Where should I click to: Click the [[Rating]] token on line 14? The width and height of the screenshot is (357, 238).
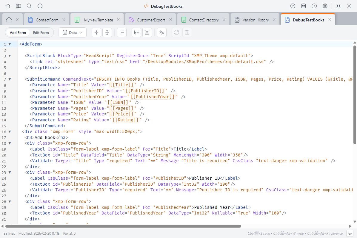click(x=125, y=120)
